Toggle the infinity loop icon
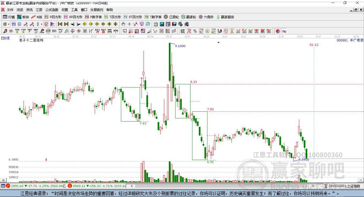The height and width of the screenshot is (197, 364). [x=284, y=31]
